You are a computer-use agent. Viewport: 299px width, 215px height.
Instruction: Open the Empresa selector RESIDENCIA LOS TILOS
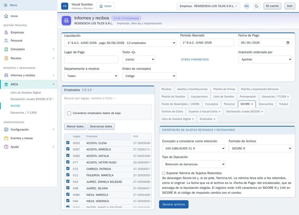[208, 6]
